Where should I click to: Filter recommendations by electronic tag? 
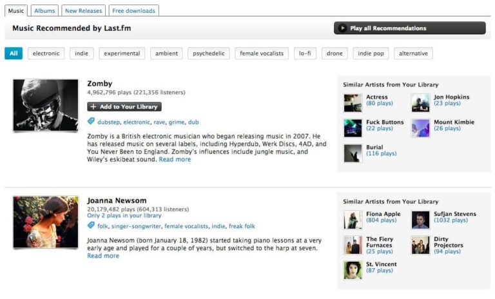tap(46, 53)
